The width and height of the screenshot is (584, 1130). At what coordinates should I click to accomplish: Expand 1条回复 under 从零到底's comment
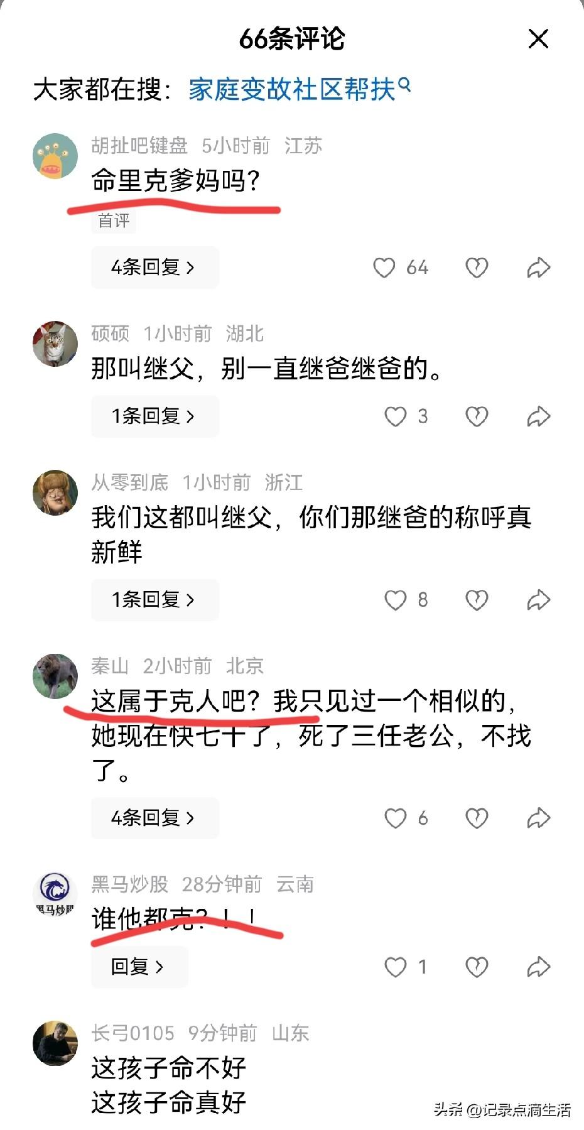tap(154, 600)
